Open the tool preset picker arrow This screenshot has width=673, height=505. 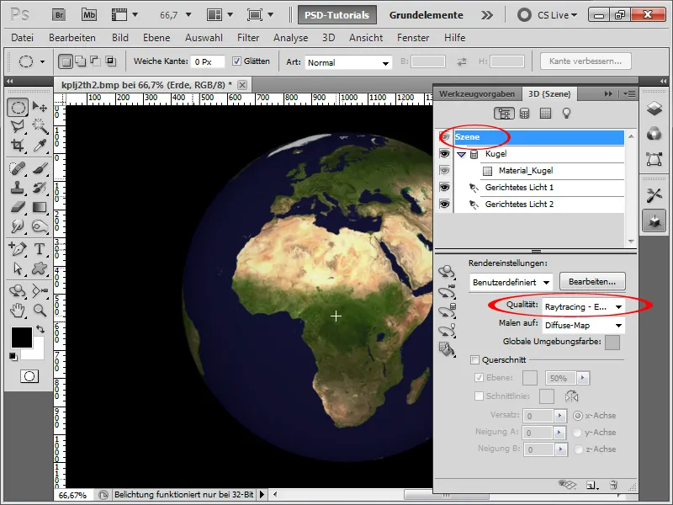(42, 61)
